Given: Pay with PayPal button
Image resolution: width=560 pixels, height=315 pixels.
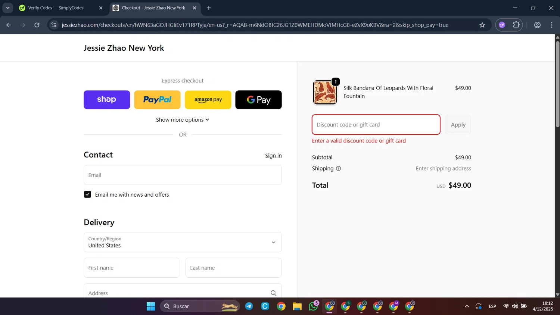Looking at the screenshot, I should (x=157, y=100).
